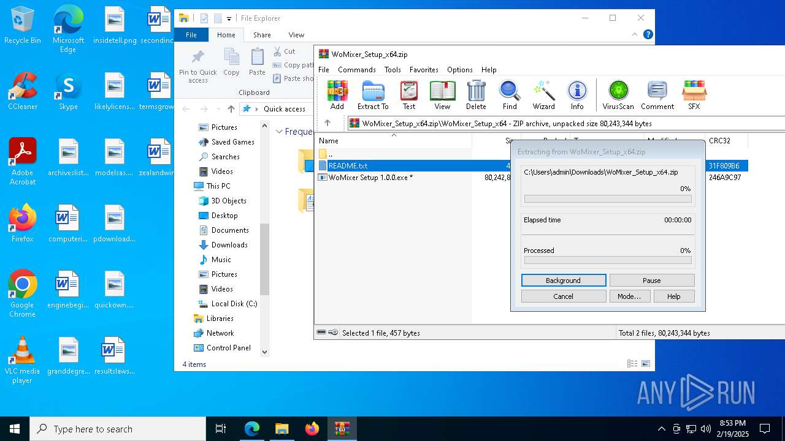Open Quick Access Toolbar customize dropdown

point(229,18)
